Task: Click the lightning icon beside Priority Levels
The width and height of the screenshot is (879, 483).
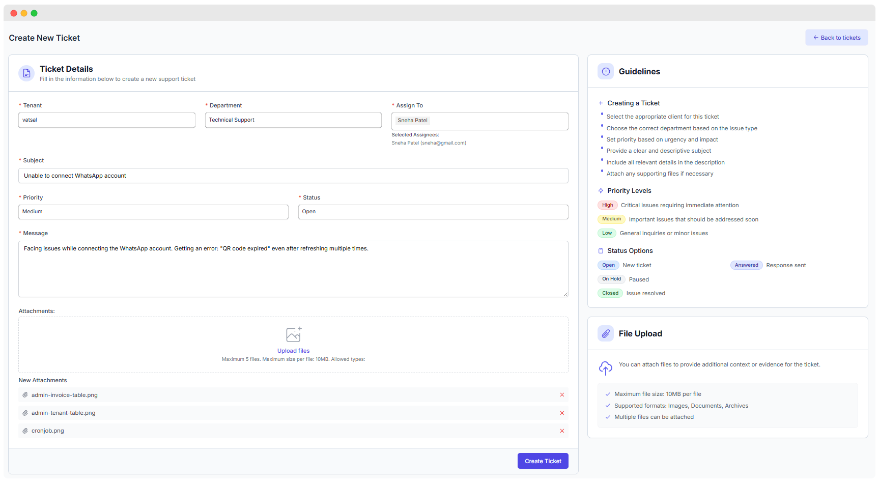Action: [601, 191]
